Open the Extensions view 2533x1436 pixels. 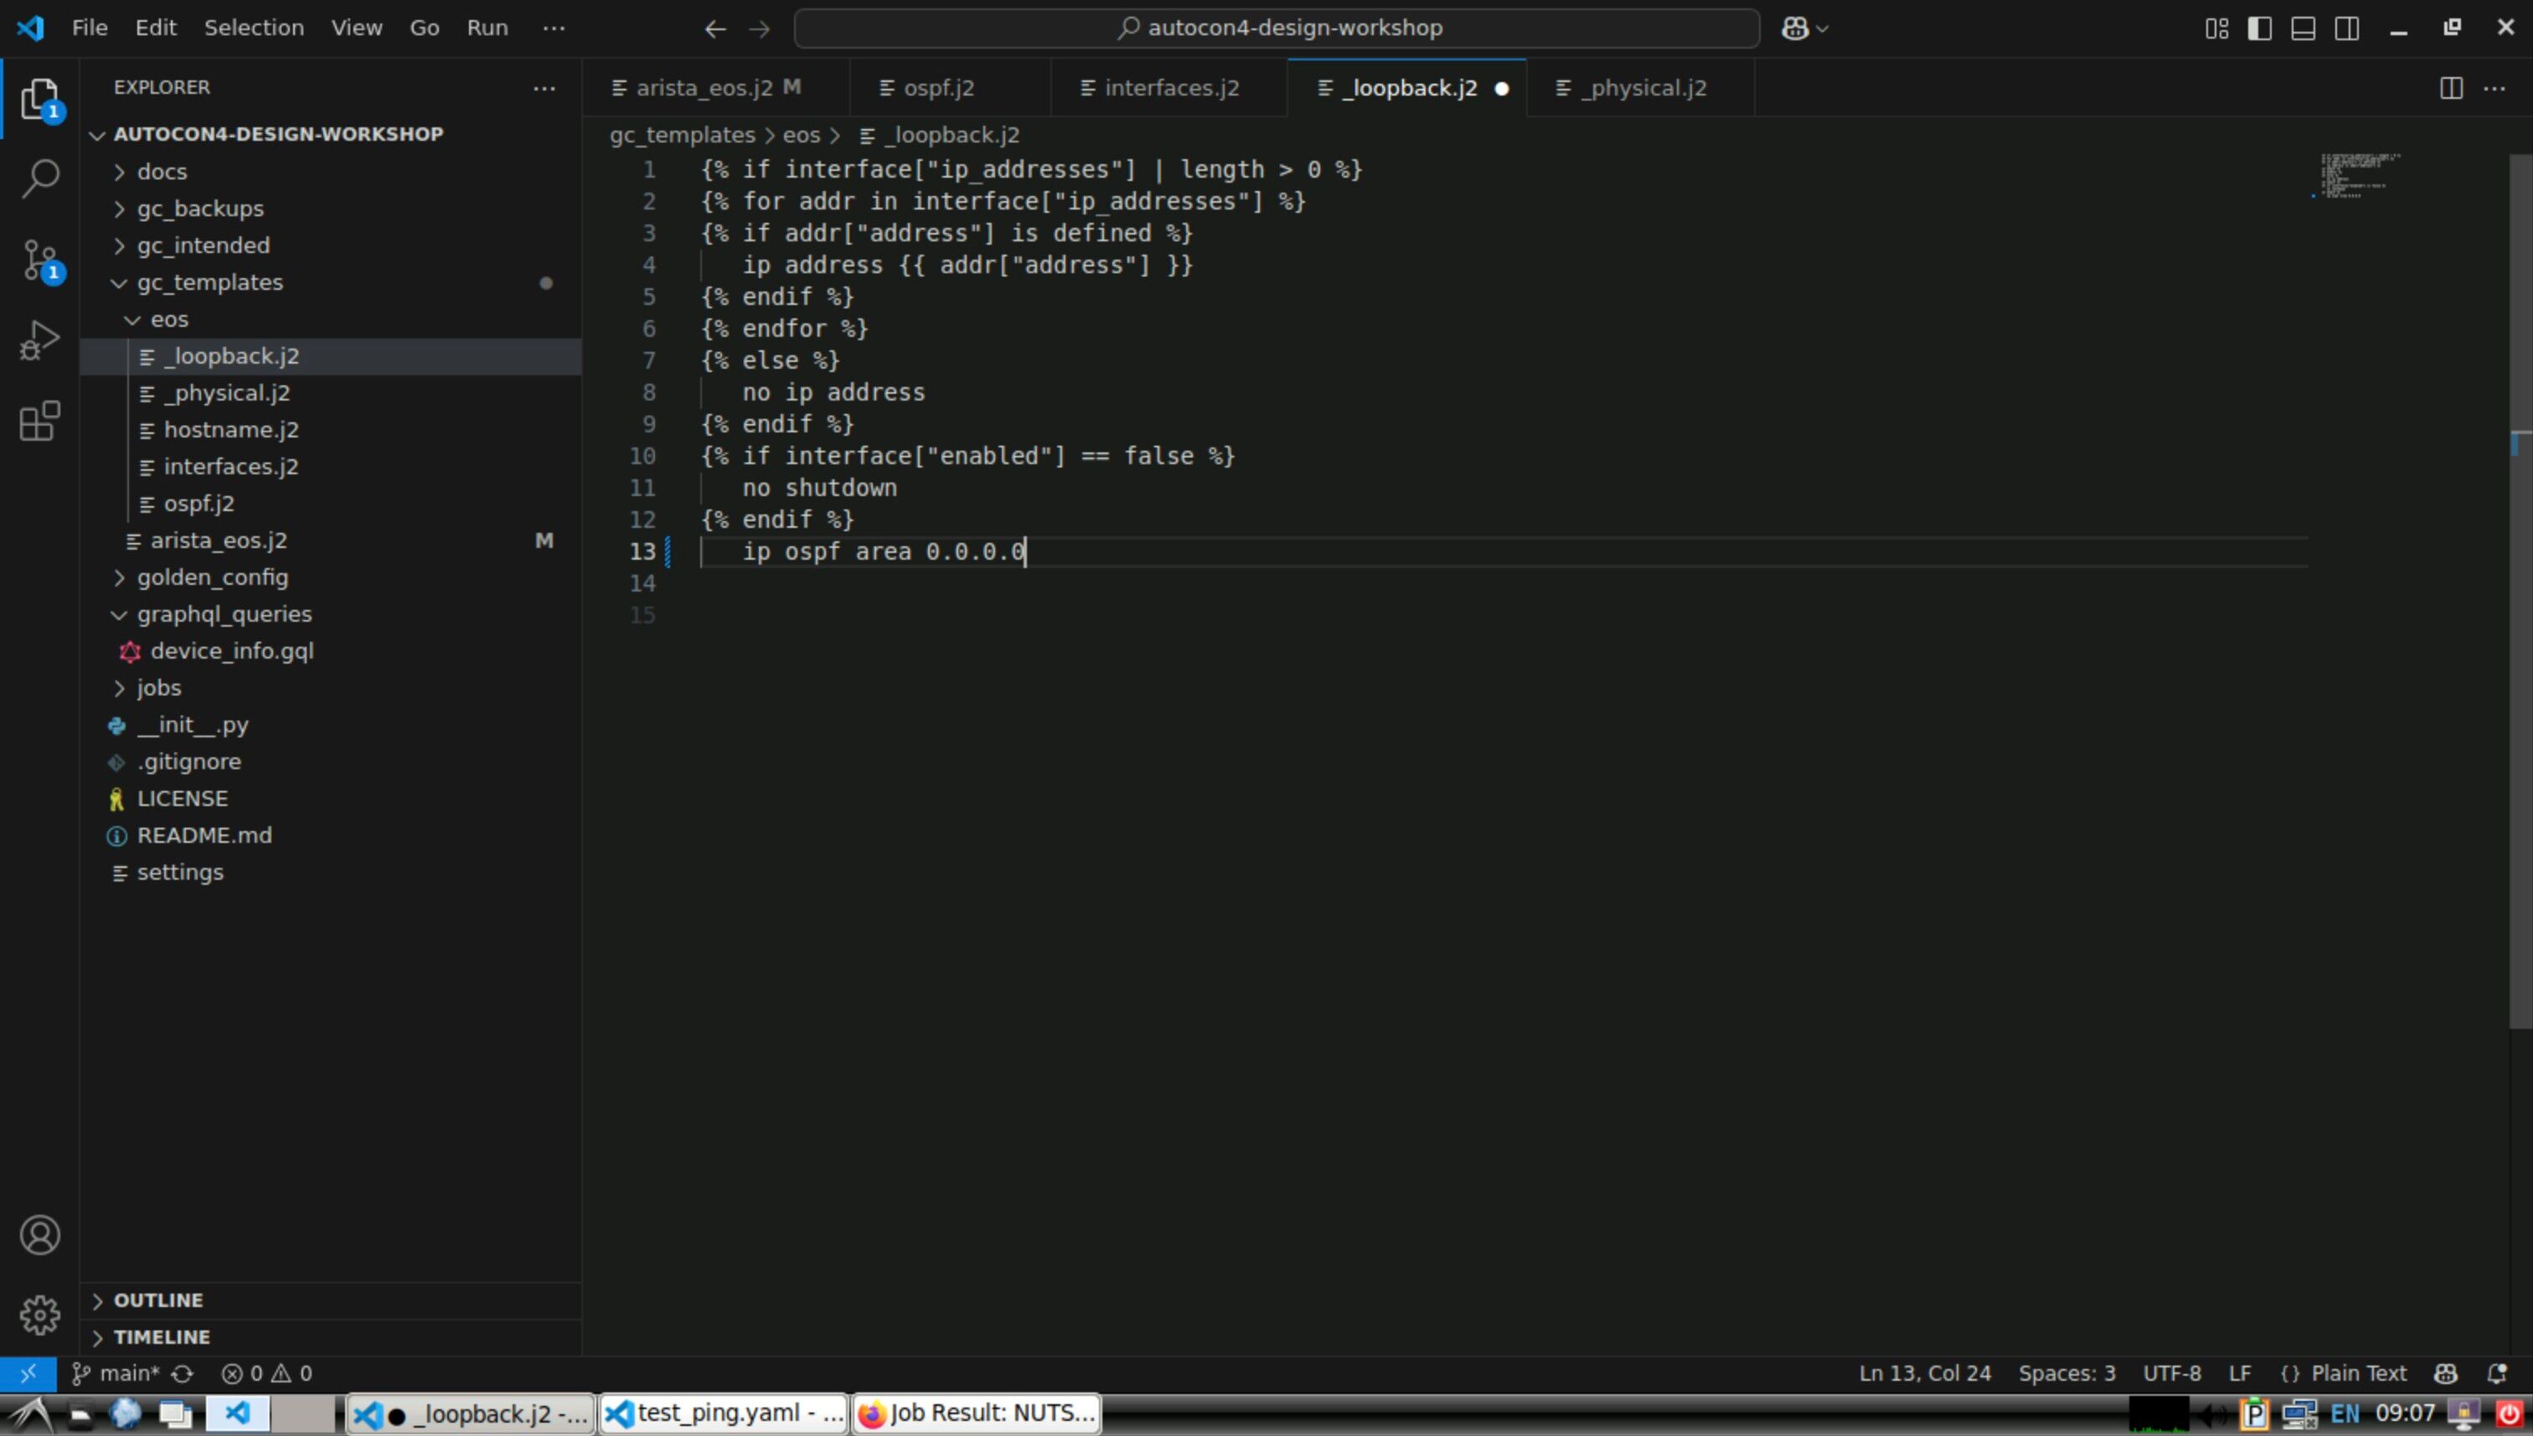[39, 421]
